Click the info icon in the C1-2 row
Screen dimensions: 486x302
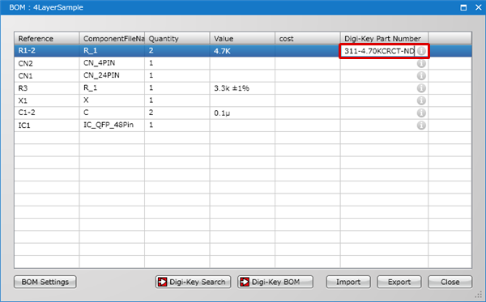click(421, 113)
